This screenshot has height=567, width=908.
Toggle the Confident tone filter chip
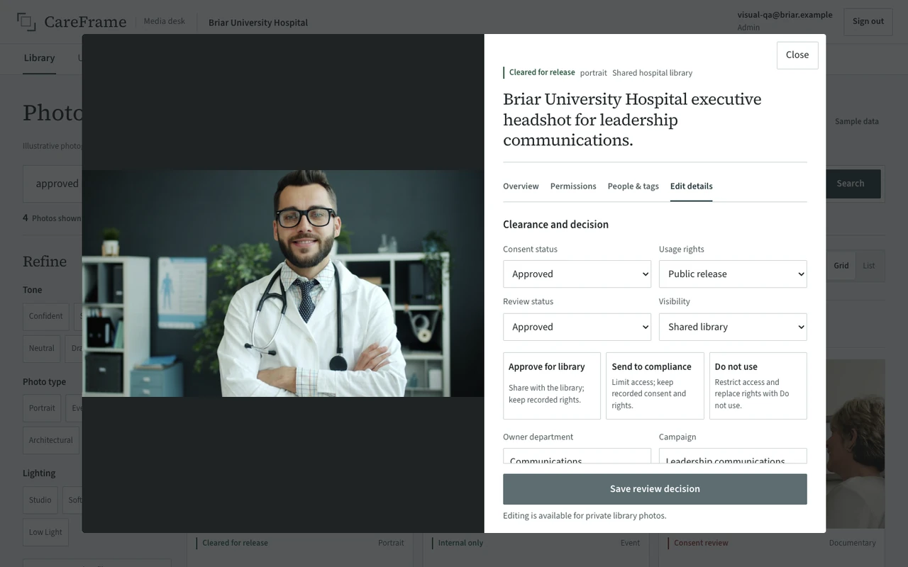(x=46, y=316)
